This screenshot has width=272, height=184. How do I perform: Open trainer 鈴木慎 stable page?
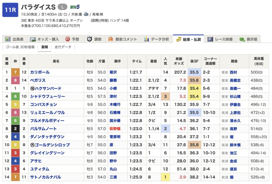(x=235, y=145)
